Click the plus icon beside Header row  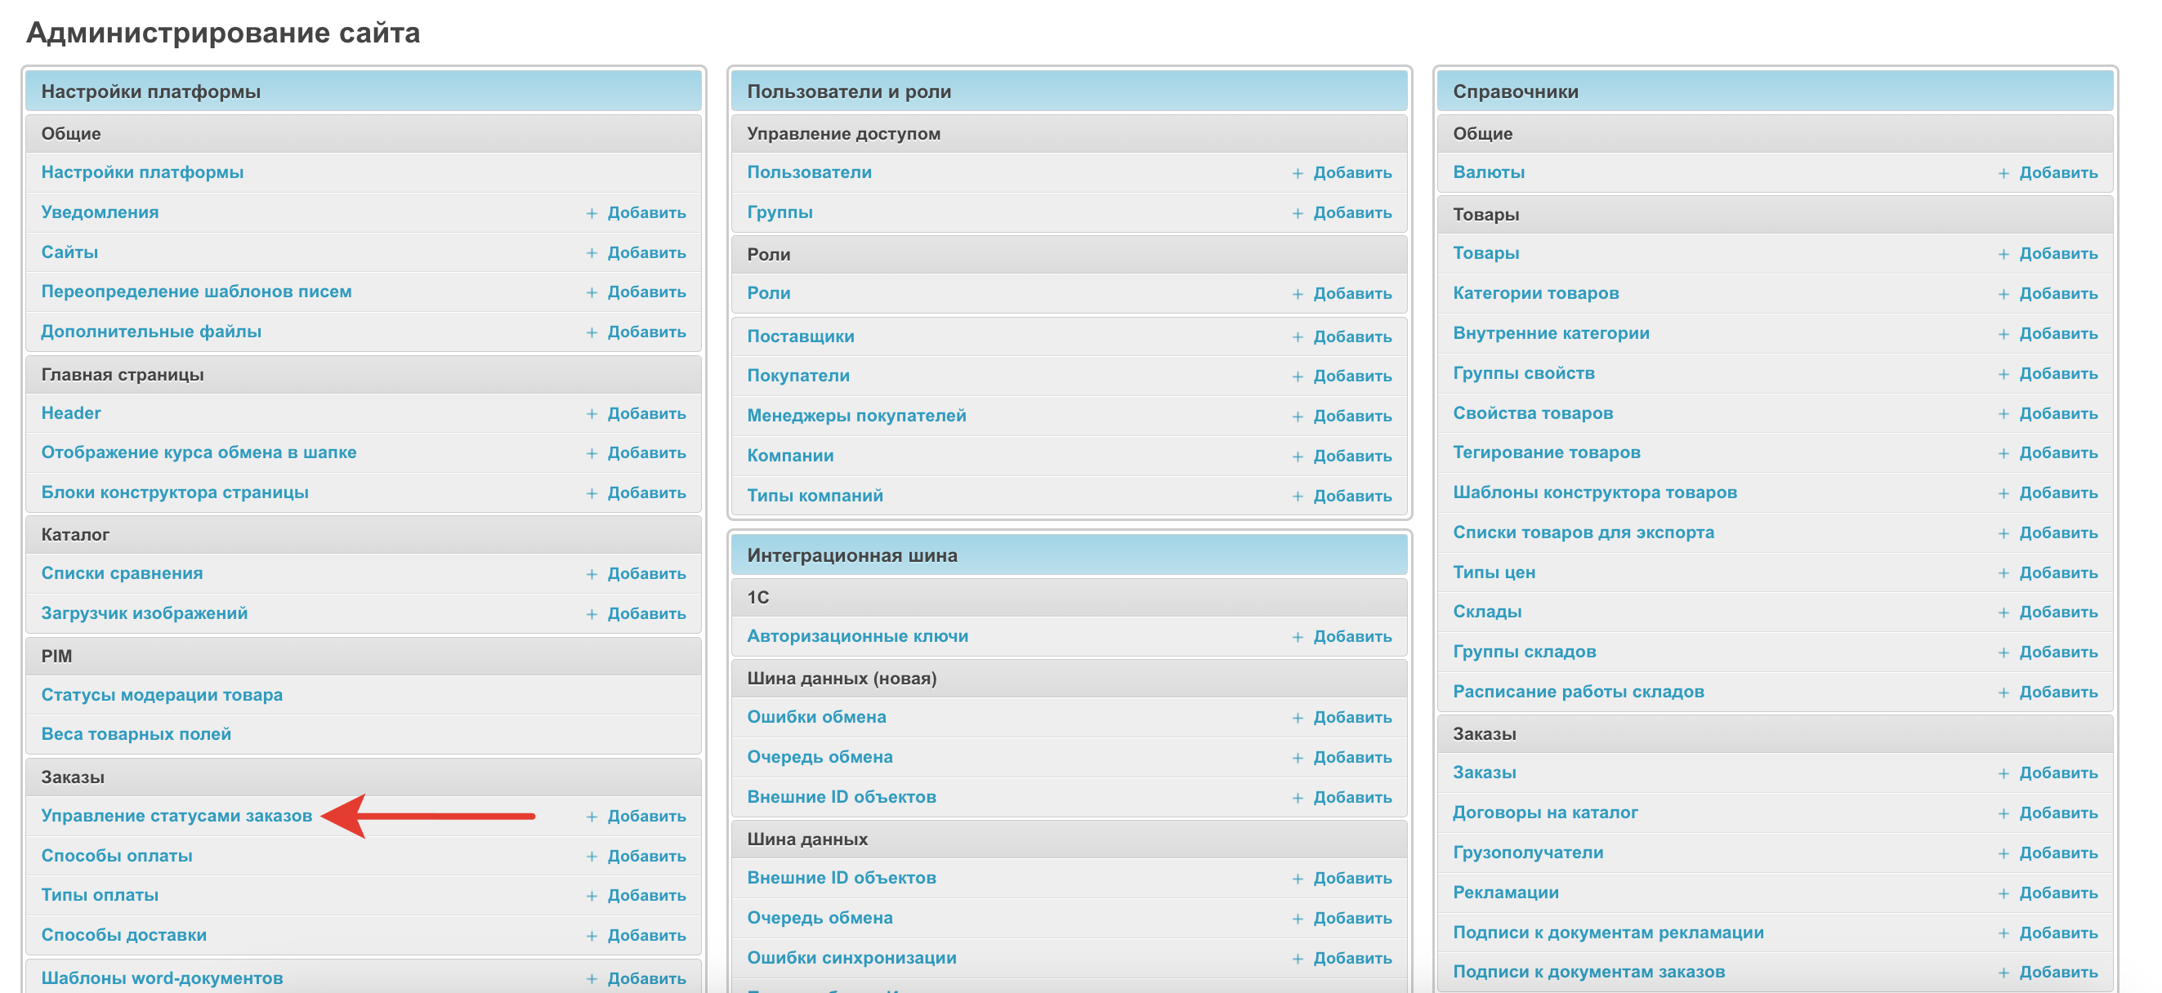(592, 413)
